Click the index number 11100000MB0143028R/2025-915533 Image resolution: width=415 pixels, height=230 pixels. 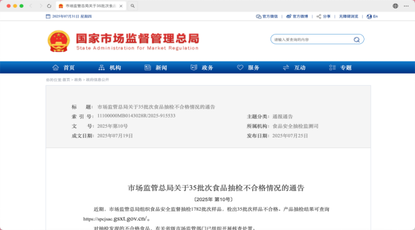click(136, 116)
